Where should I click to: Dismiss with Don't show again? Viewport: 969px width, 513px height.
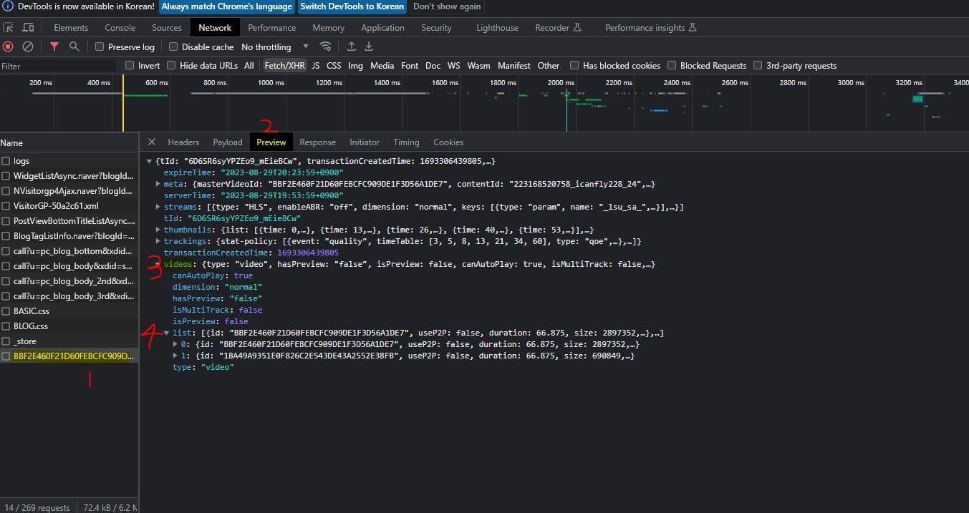[447, 6]
